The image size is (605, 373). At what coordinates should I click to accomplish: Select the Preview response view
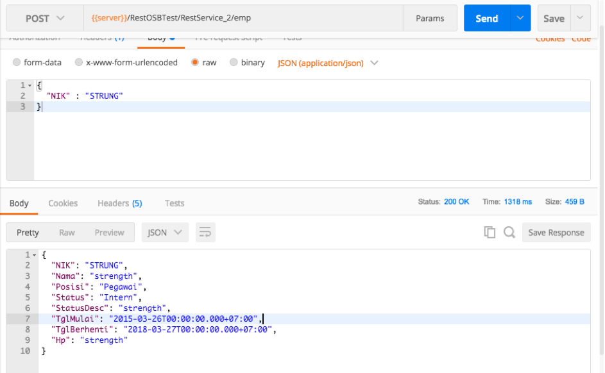click(110, 233)
